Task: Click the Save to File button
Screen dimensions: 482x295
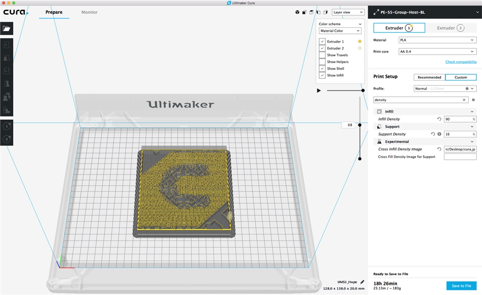Action: click(461, 286)
